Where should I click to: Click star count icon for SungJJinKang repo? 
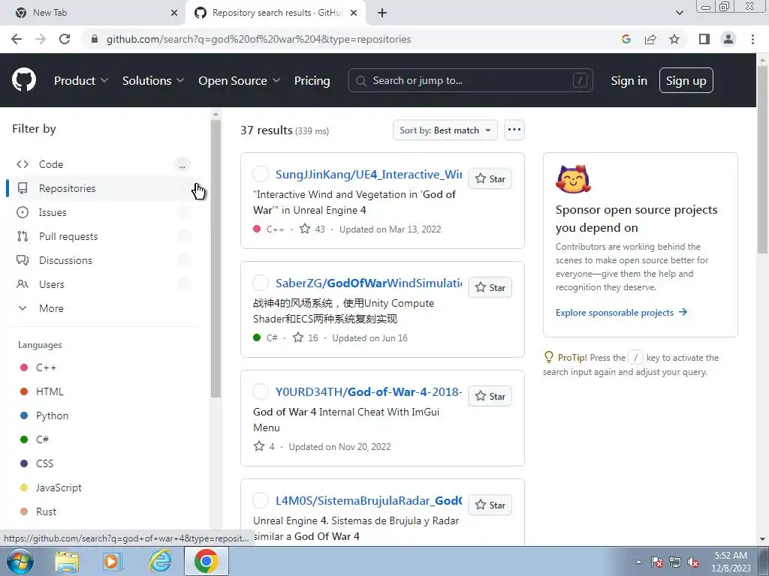tap(305, 229)
